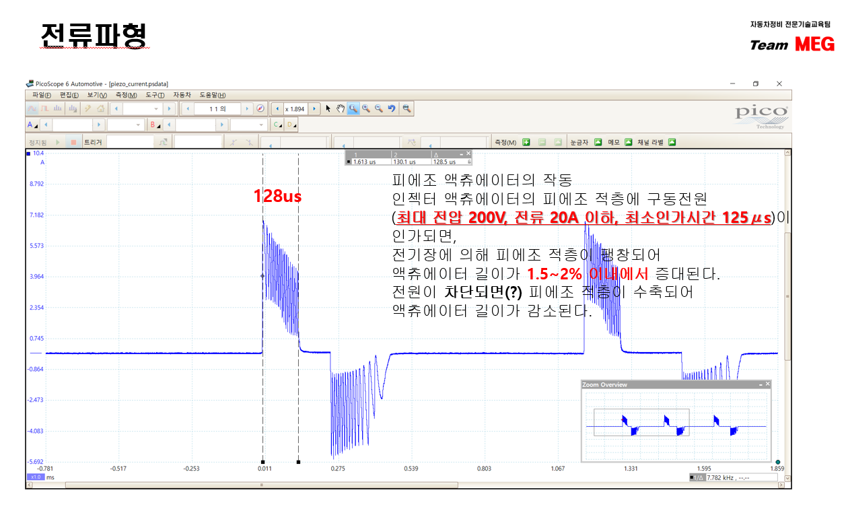Click the green start capture button
846x511 pixels.
click(58, 142)
